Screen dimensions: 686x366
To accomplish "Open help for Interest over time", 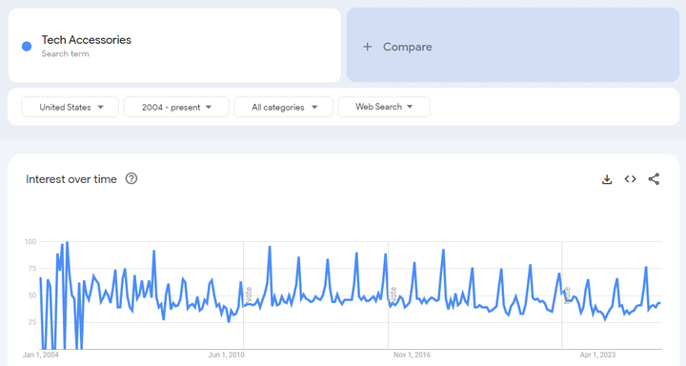I will tap(131, 178).
